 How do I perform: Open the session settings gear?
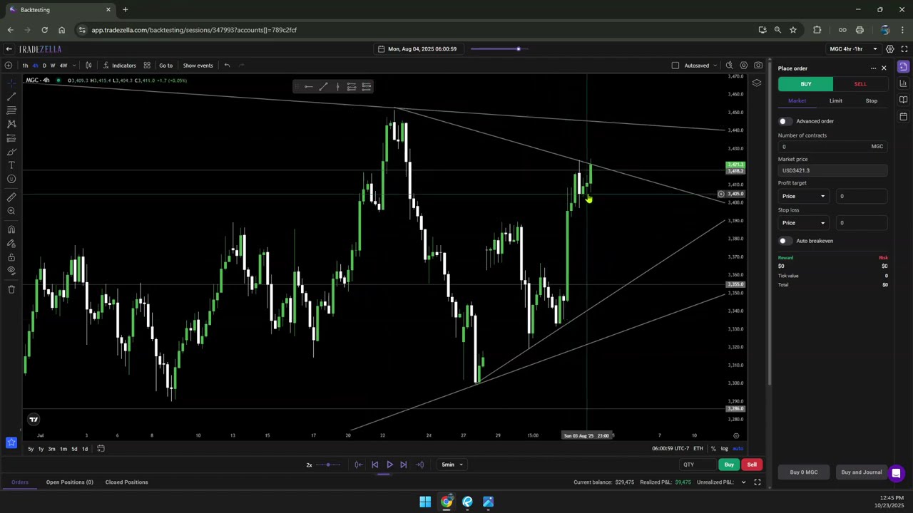pos(889,49)
